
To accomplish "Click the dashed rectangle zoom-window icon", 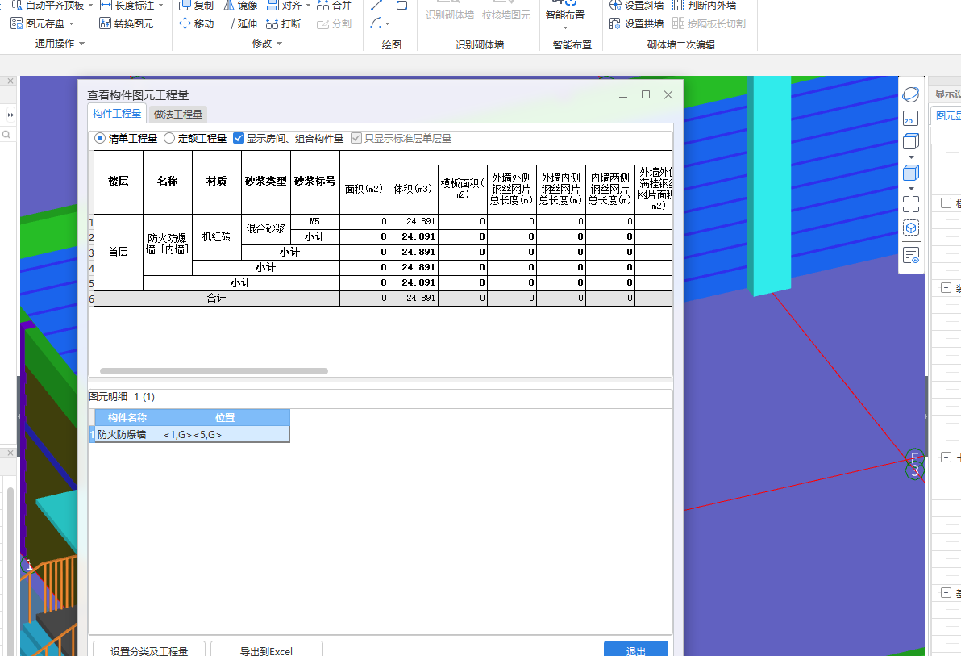I will 911,203.
